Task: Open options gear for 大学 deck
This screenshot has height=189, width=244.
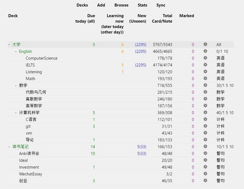Action: tap(205, 45)
